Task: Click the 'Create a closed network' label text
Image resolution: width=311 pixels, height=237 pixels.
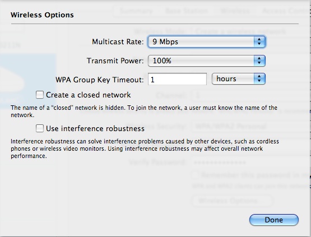Action: point(89,95)
